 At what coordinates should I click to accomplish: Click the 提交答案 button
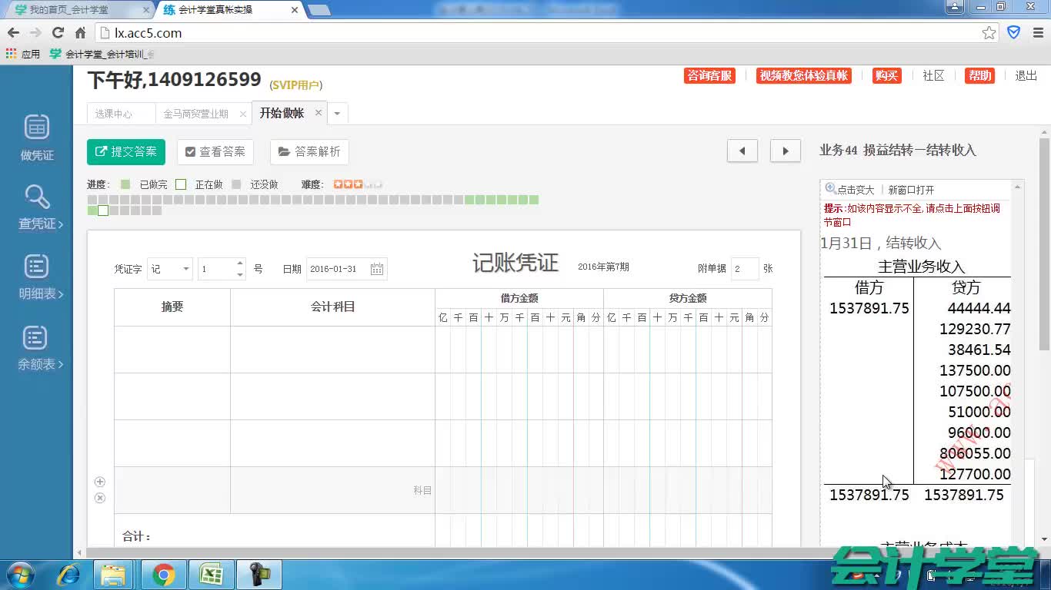click(x=126, y=152)
